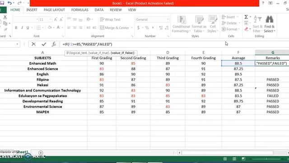The image size is (289, 163).
Task: Open the FORMULAS tab
Action: tap(79, 10)
